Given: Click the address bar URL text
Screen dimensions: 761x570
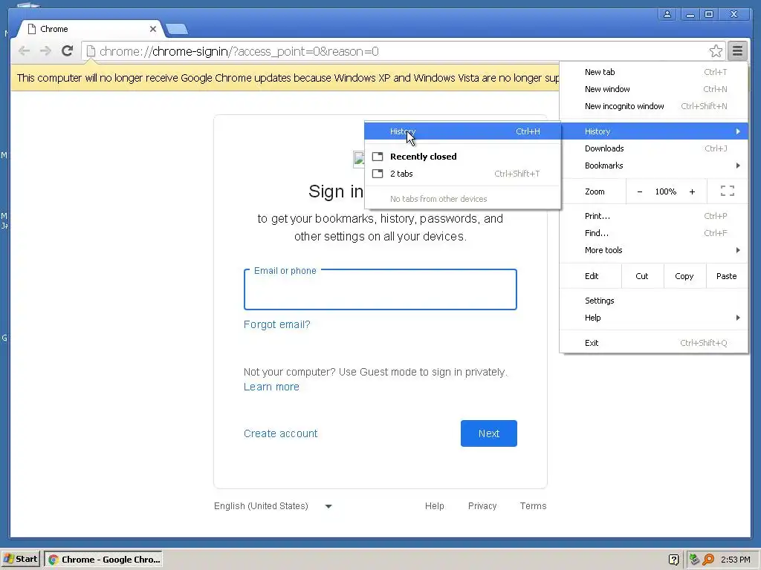Looking at the screenshot, I should (x=239, y=51).
